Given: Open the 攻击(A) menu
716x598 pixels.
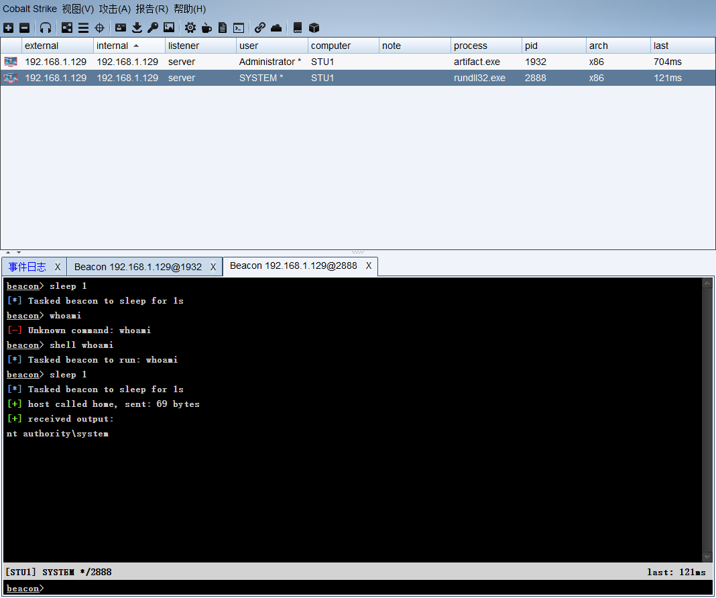Looking at the screenshot, I should 115,9.
